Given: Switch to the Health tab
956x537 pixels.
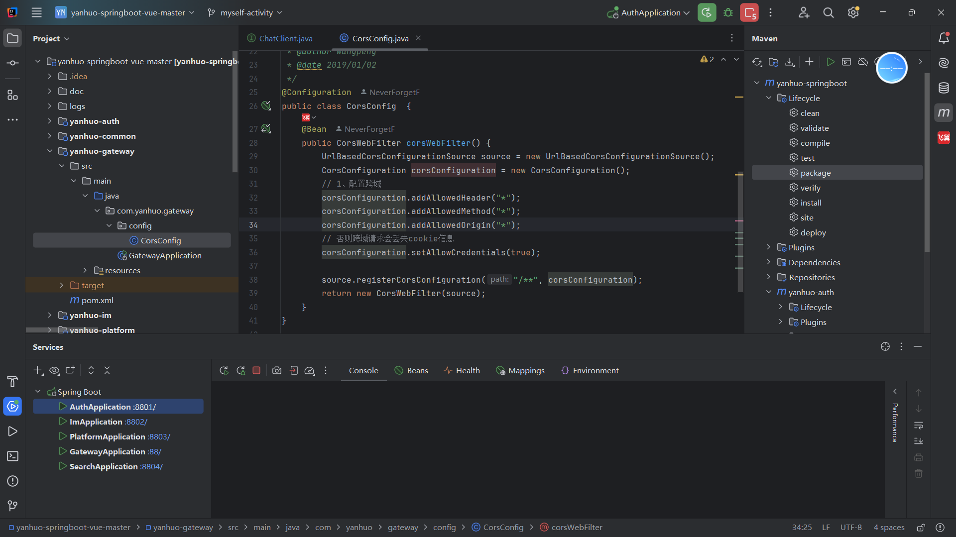Looking at the screenshot, I should point(462,371).
